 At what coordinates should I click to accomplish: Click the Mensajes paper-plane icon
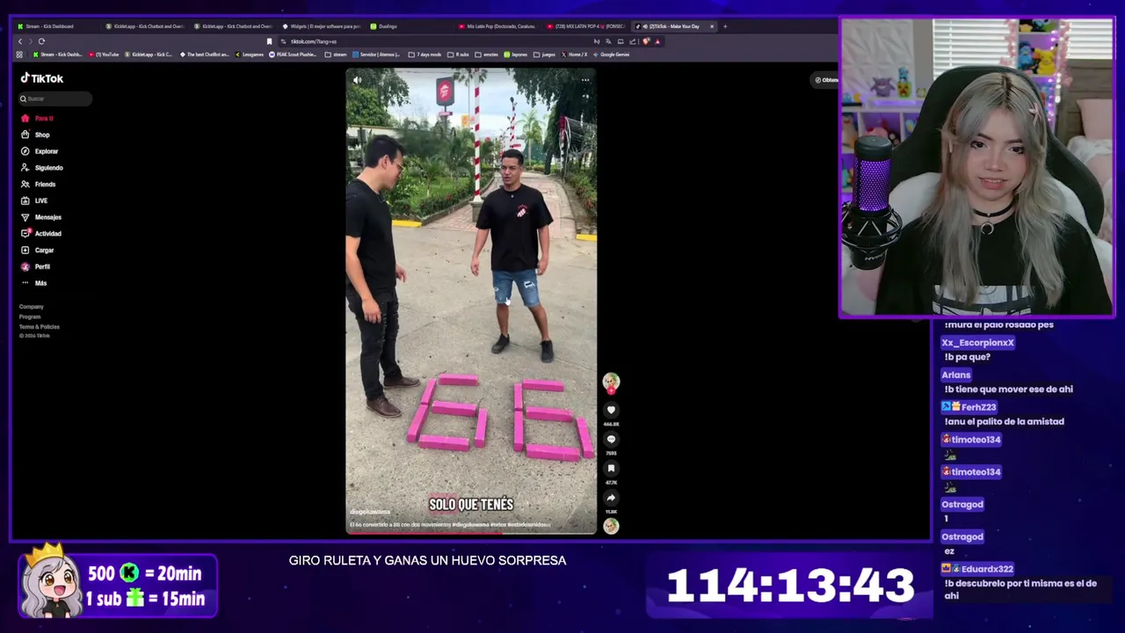click(25, 217)
